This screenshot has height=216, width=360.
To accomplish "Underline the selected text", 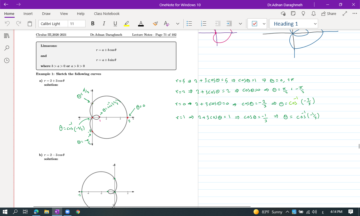I will (115, 24).
